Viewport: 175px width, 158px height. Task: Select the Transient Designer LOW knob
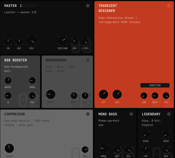[x=144, y=96]
